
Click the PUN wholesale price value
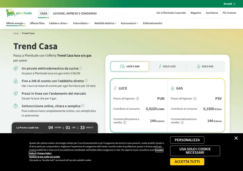tap(161, 99)
